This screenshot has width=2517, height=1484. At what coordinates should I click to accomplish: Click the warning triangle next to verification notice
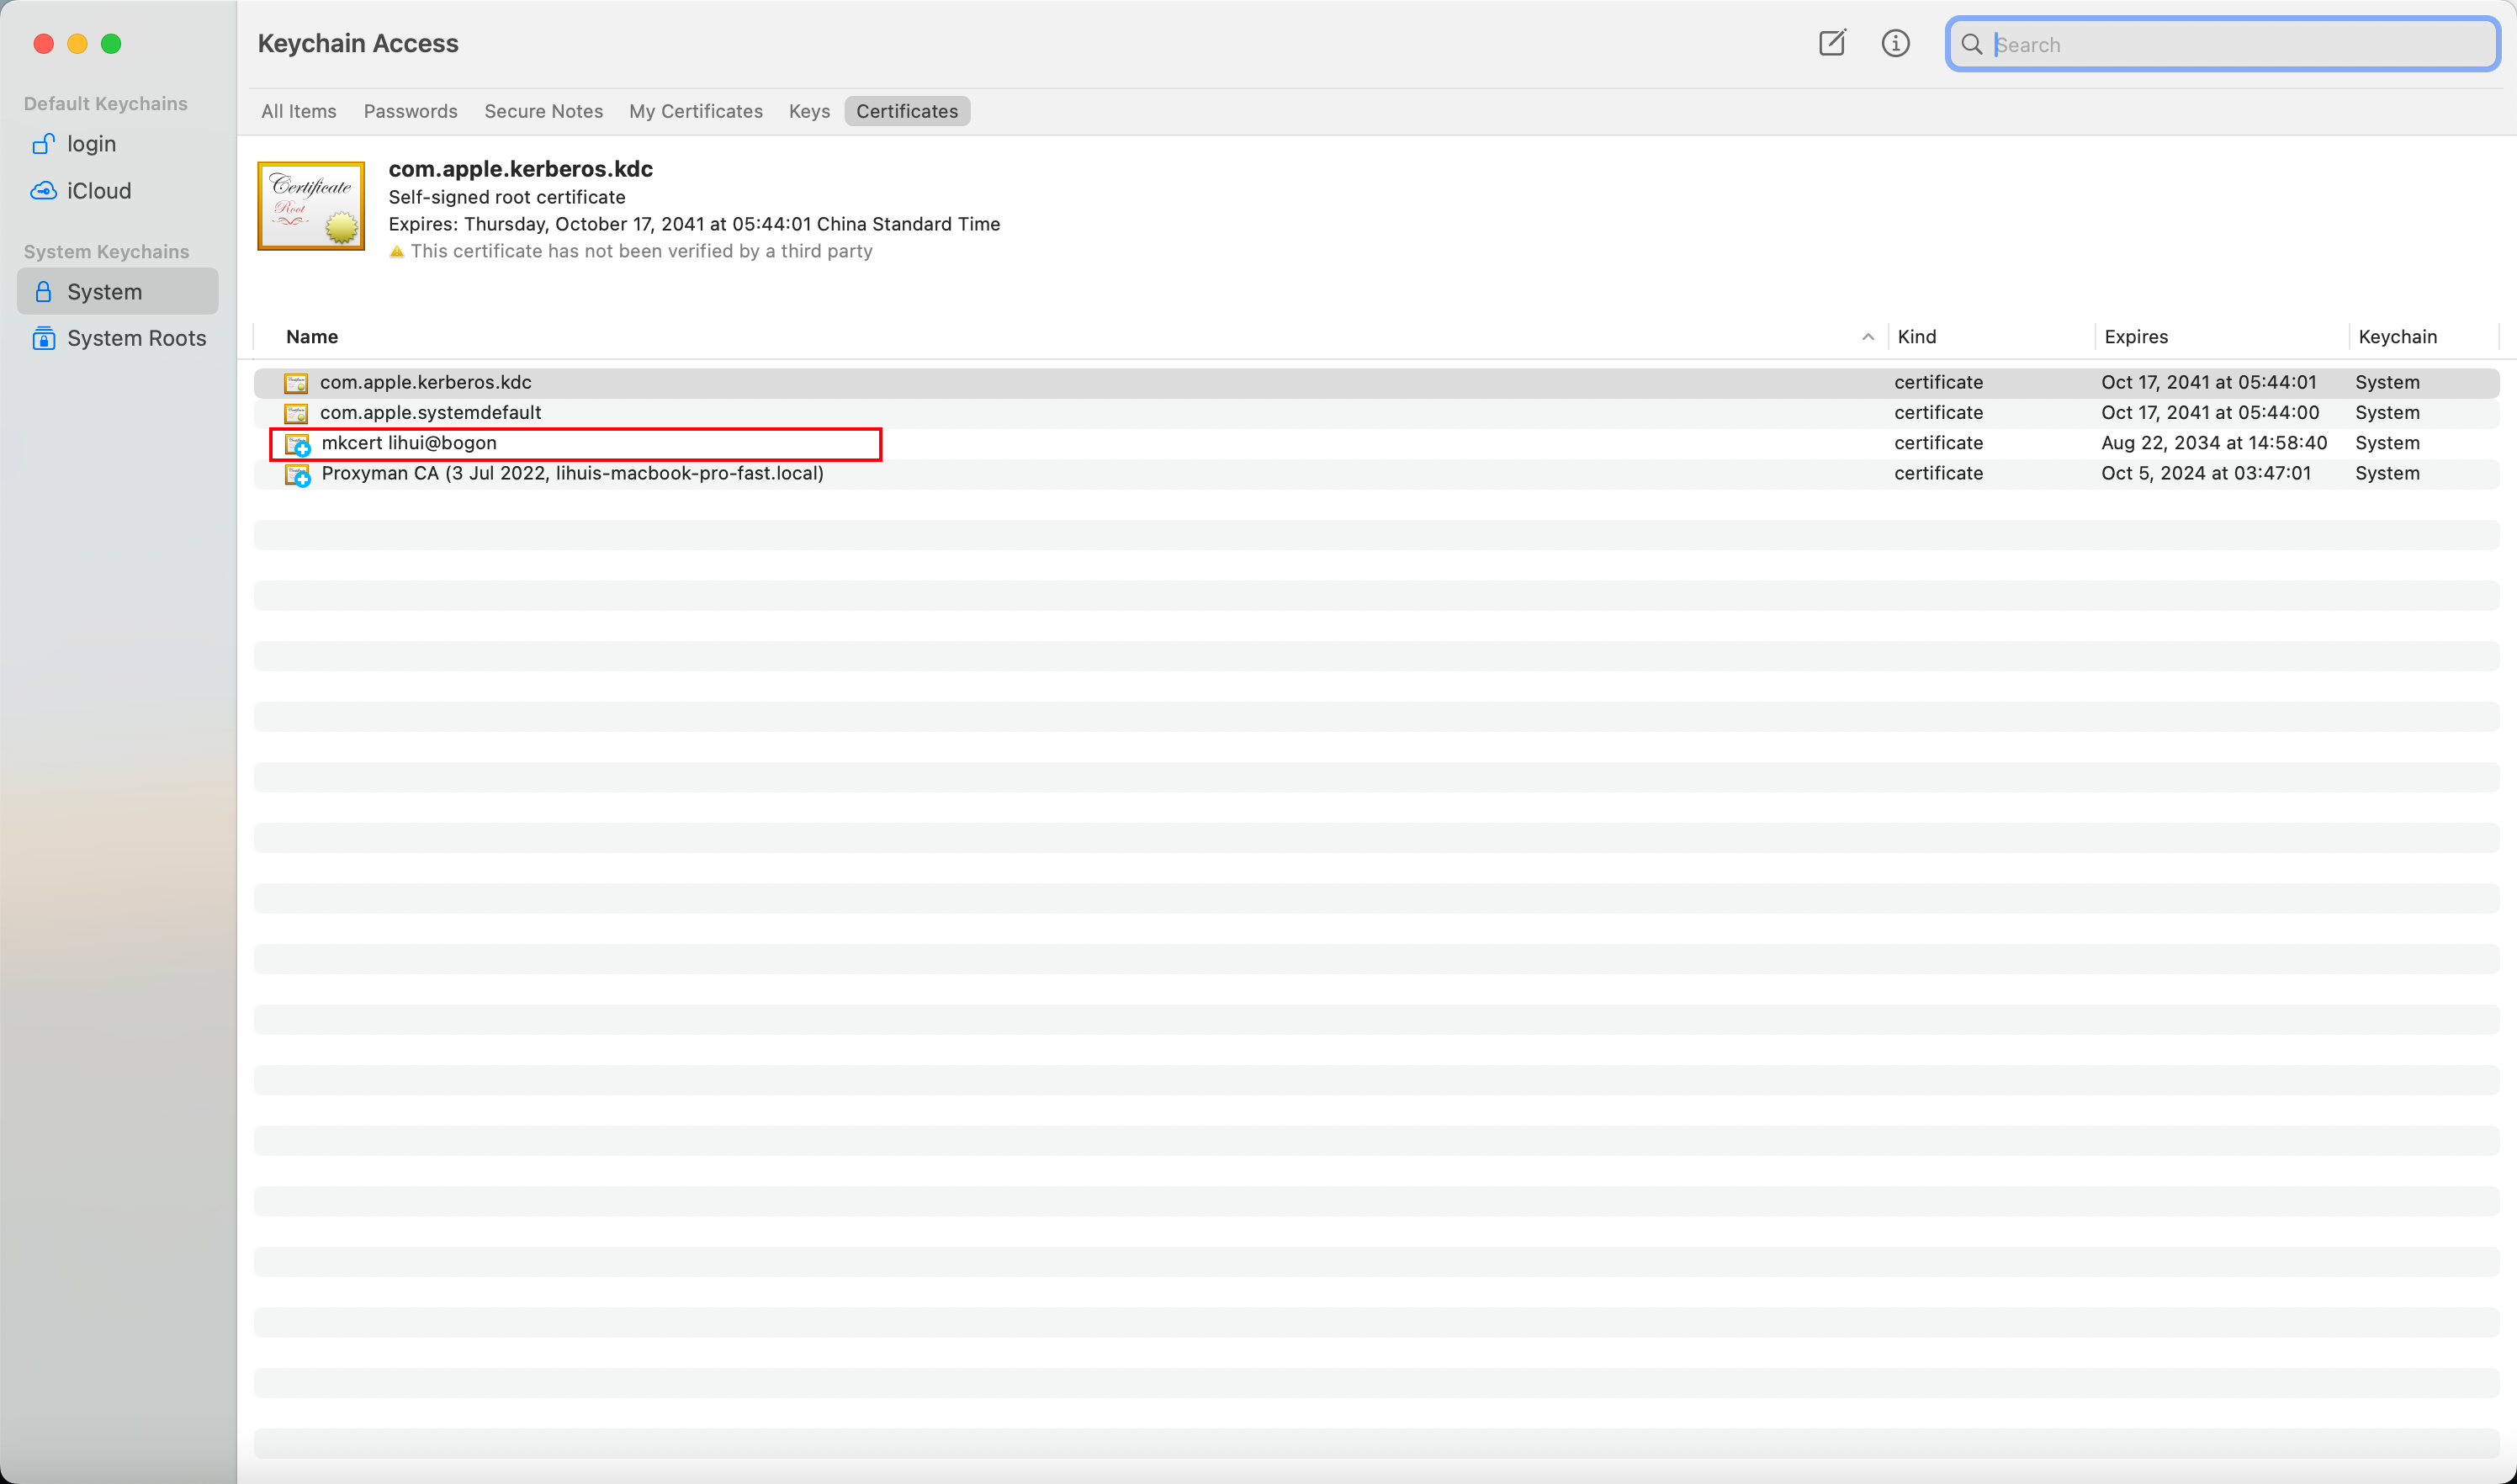click(x=397, y=252)
